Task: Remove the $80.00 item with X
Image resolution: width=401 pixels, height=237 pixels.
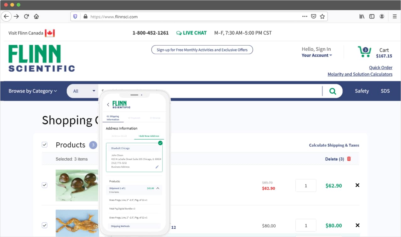Action: click(357, 225)
